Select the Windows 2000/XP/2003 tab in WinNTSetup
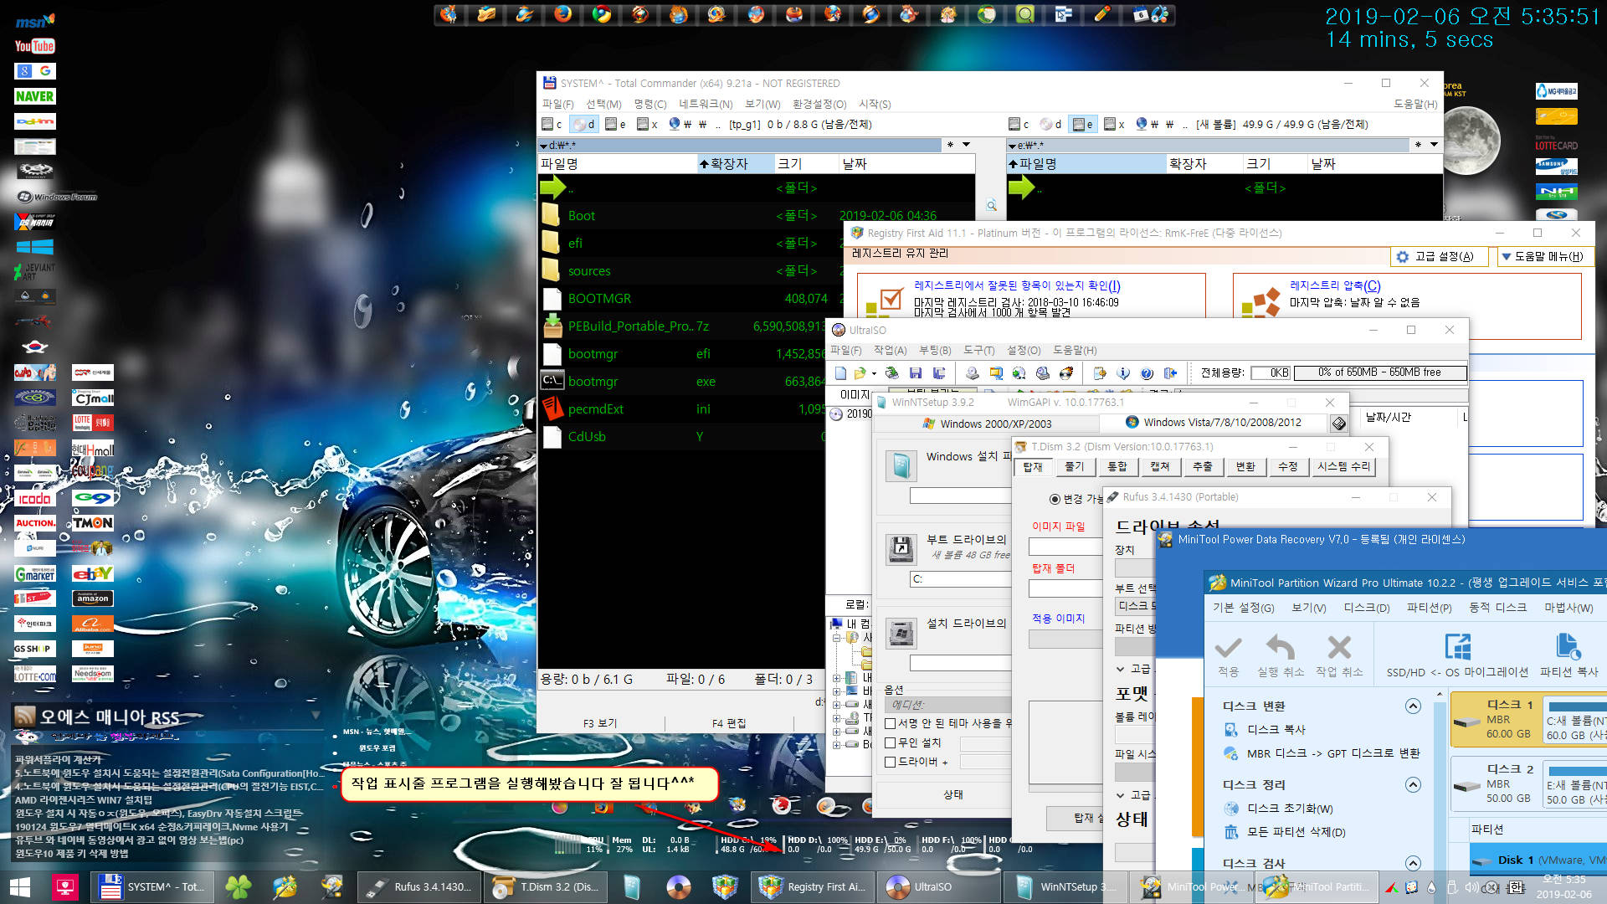 click(x=987, y=424)
